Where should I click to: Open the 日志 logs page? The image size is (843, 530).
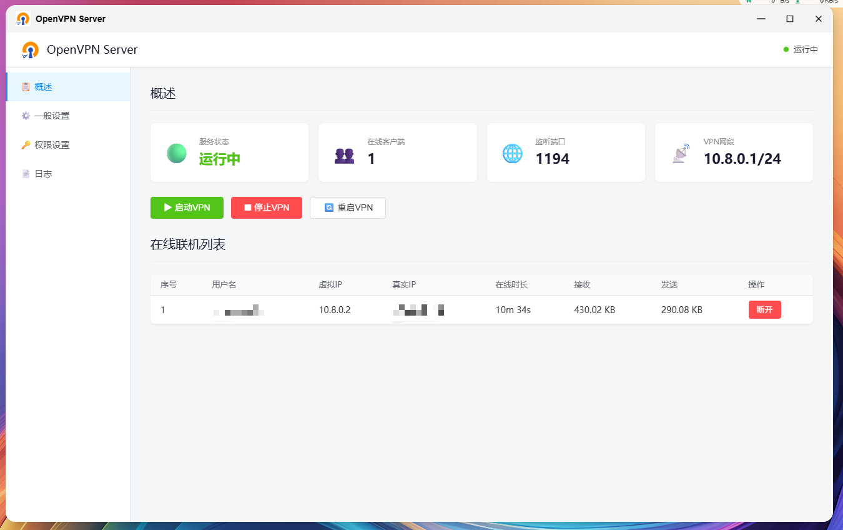(68, 174)
